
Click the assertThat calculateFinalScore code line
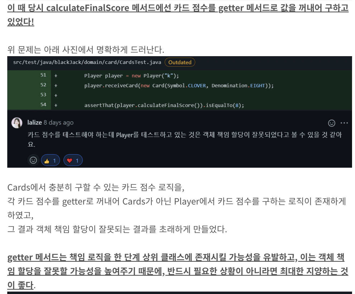pos(164,105)
